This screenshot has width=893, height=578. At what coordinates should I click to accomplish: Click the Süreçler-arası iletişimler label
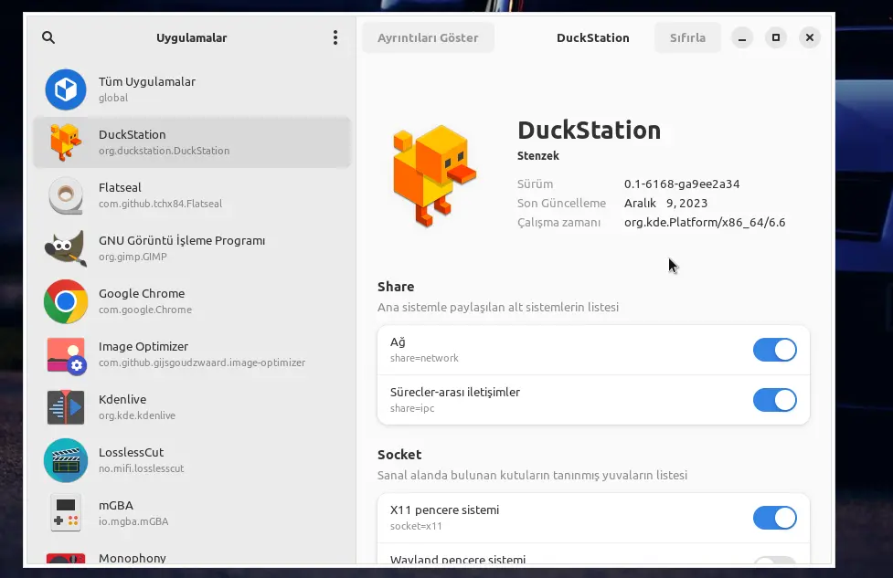pos(455,392)
